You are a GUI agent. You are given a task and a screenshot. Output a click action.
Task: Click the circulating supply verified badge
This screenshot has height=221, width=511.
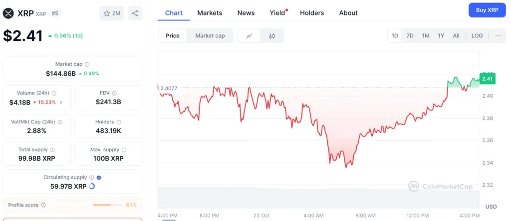pyautogui.click(x=99, y=177)
